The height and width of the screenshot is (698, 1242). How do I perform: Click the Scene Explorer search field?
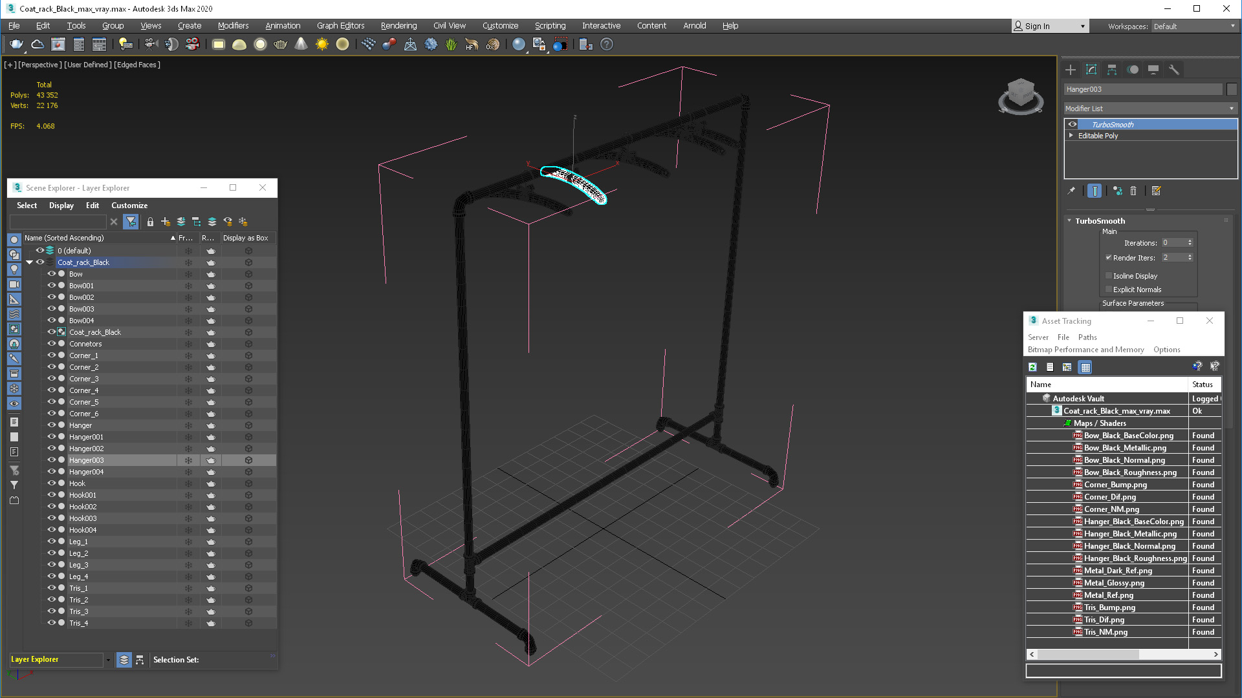coord(58,222)
